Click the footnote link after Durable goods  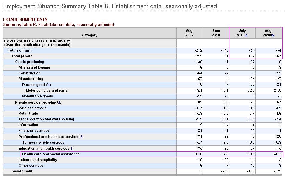click(x=49, y=85)
